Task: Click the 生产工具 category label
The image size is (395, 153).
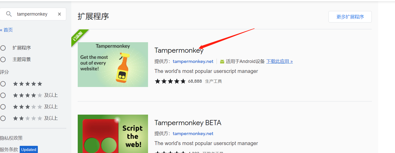Action: (x=213, y=81)
